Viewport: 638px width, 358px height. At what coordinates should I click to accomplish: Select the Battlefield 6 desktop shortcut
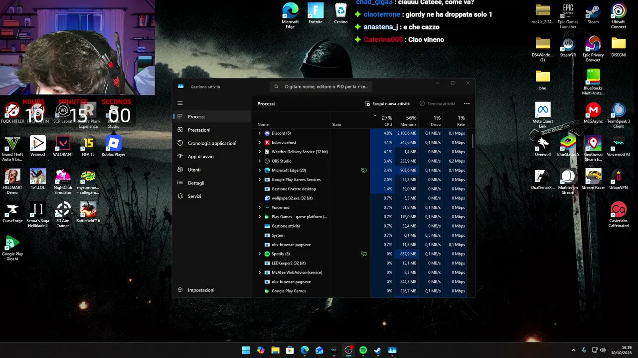(88, 212)
